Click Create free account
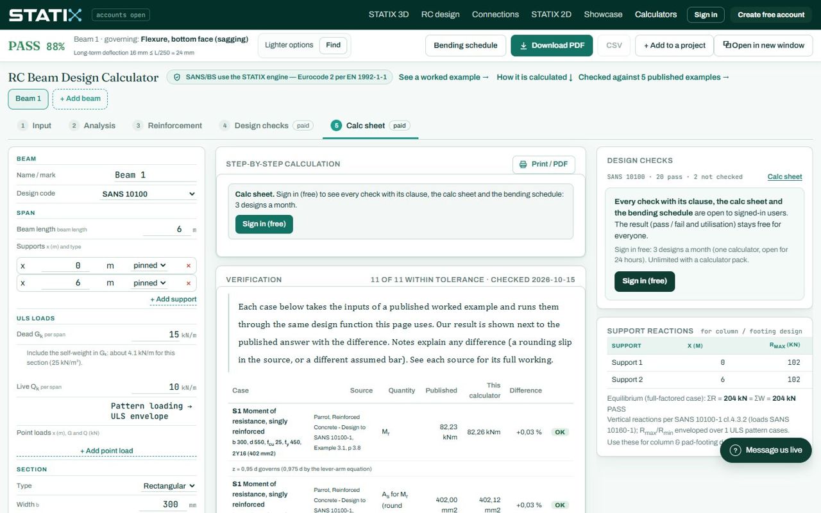Viewport: 821px width, 513px height. pos(771,15)
